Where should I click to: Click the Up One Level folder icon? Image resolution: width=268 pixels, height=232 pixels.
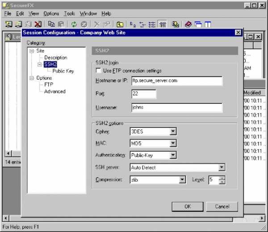tap(120, 24)
